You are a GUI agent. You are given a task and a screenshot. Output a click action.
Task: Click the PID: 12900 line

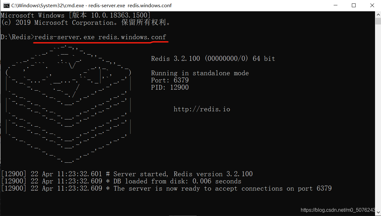pos(170,87)
